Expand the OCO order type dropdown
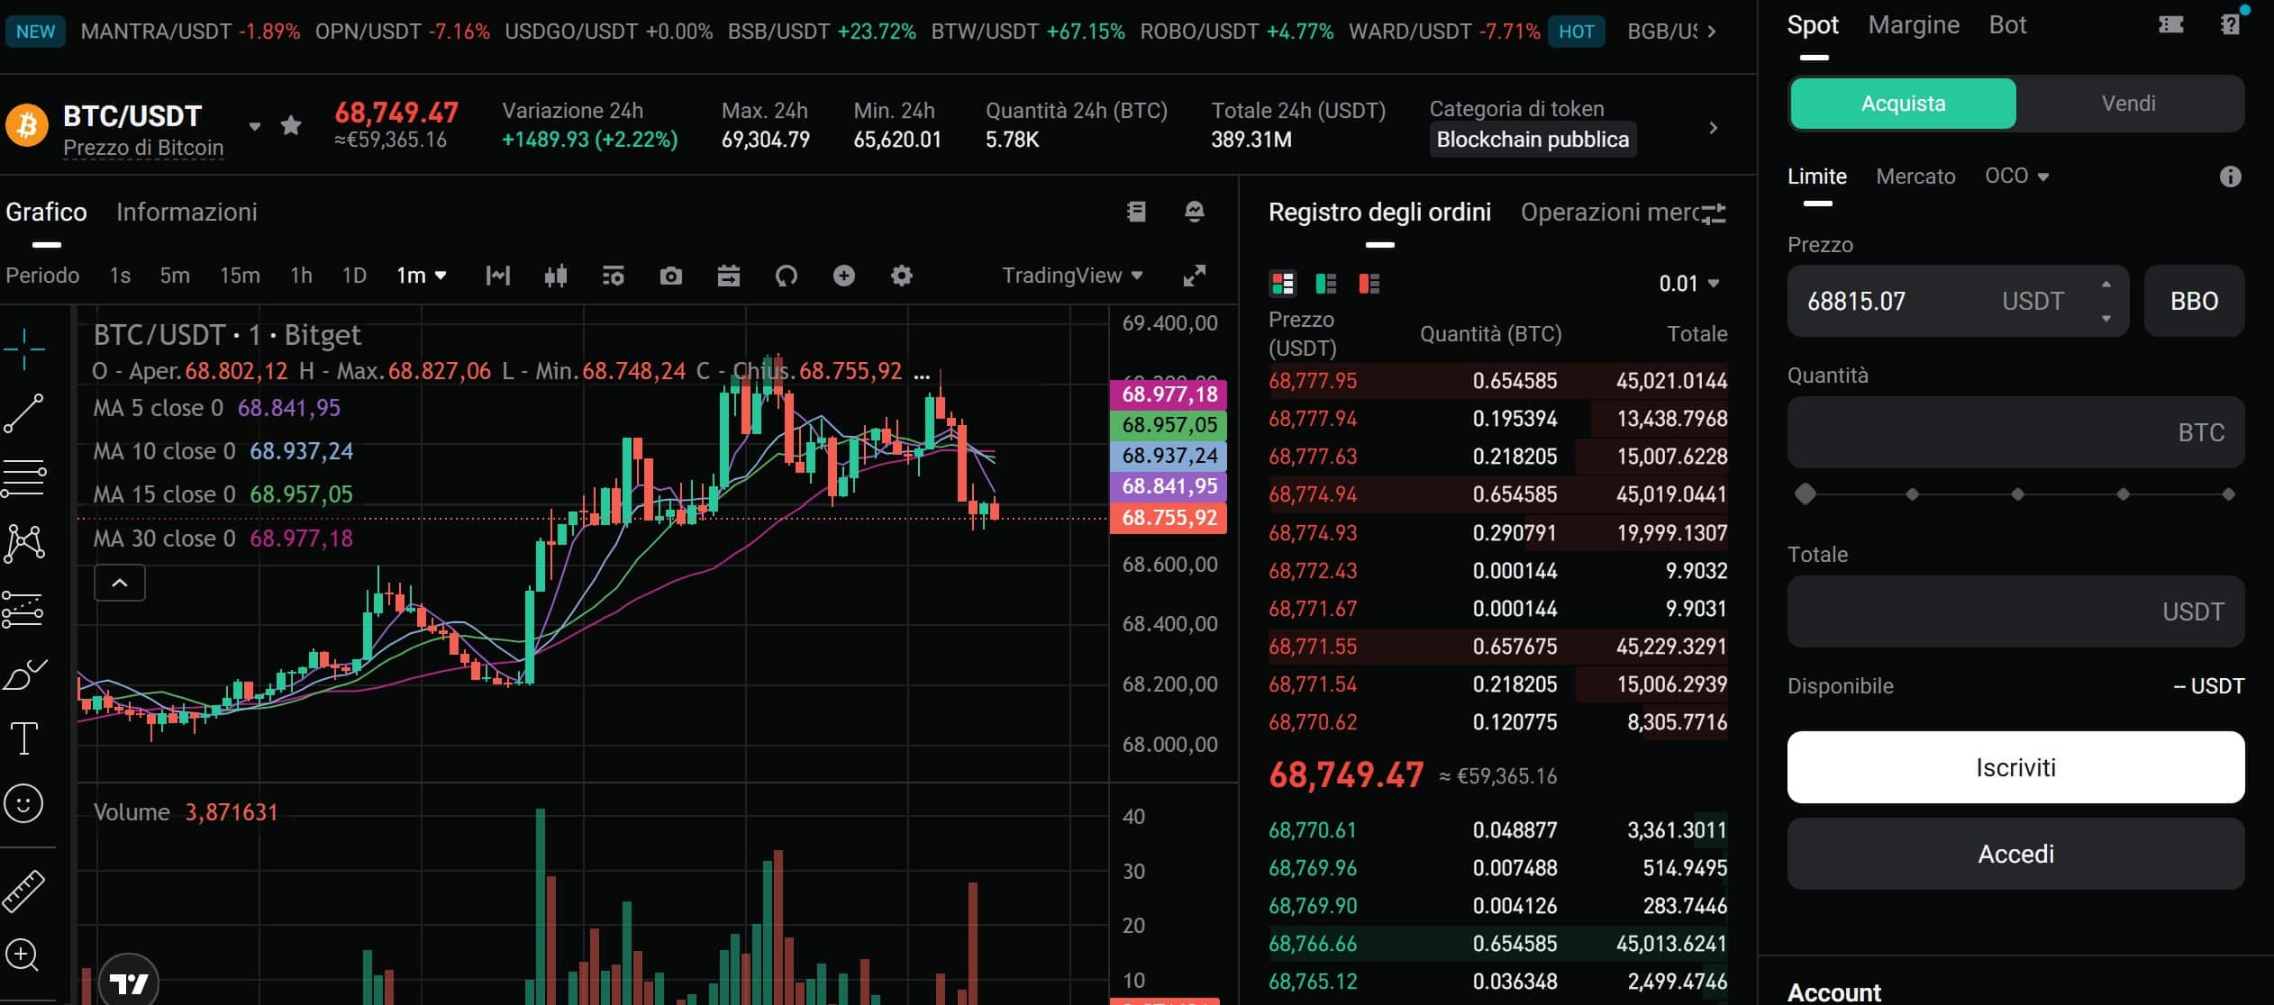 pos(2017,175)
